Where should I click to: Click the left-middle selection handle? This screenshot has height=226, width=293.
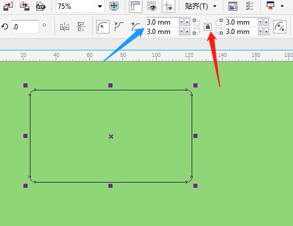pos(25,136)
